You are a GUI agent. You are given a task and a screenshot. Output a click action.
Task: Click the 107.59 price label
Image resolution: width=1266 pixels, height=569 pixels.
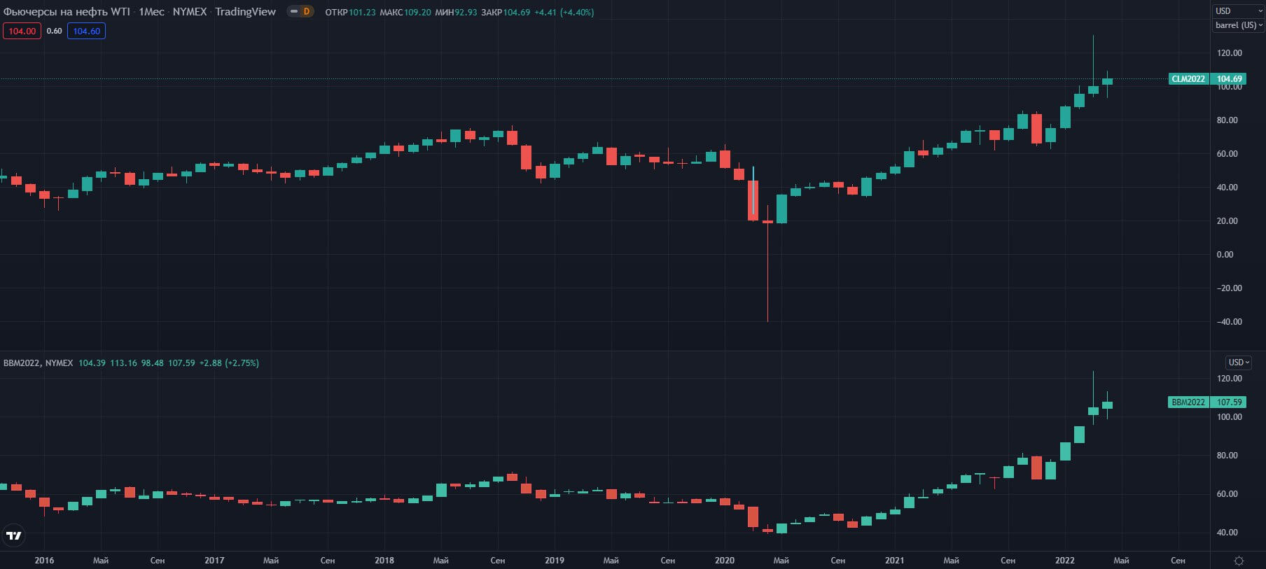1229,402
